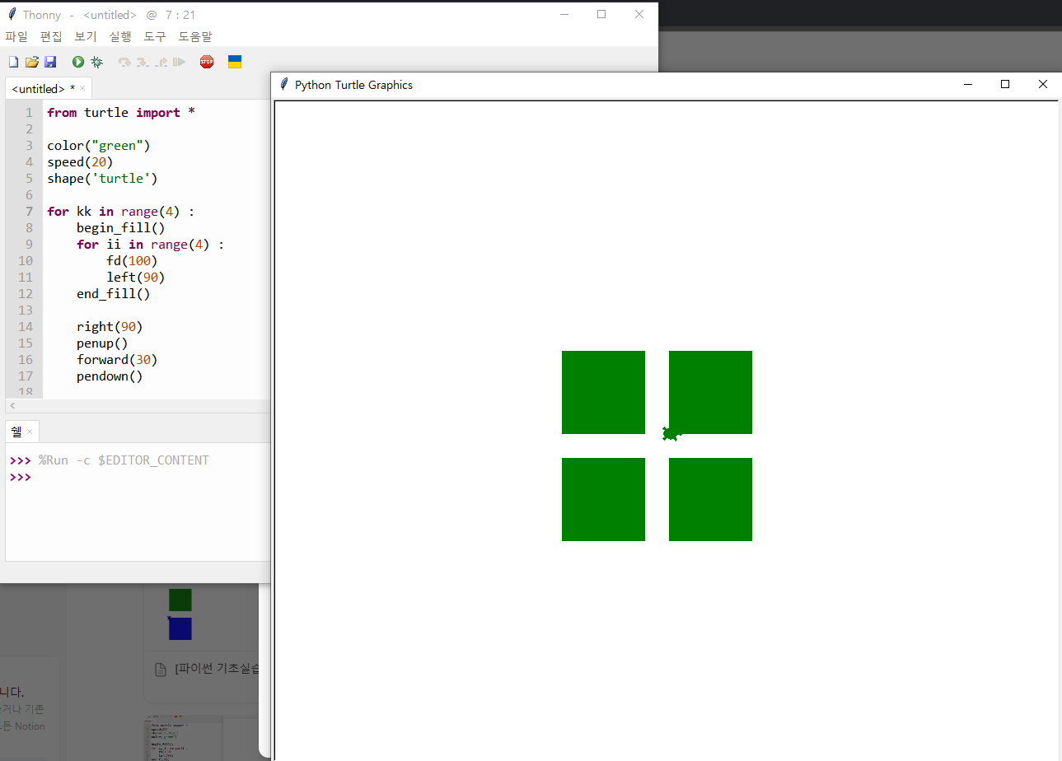Image resolution: width=1062 pixels, height=761 pixels.
Task: Save the script with the floppy disk icon
Action: [50, 62]
